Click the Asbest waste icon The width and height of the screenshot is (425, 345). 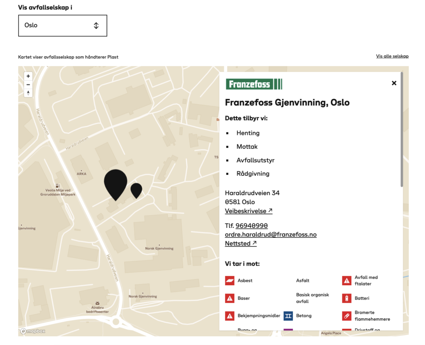tap(230, 281)
